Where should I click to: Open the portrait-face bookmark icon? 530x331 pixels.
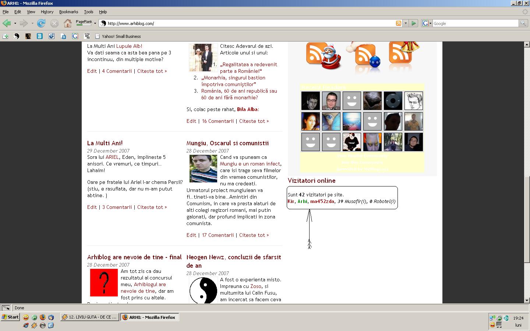tap(28, 36)
